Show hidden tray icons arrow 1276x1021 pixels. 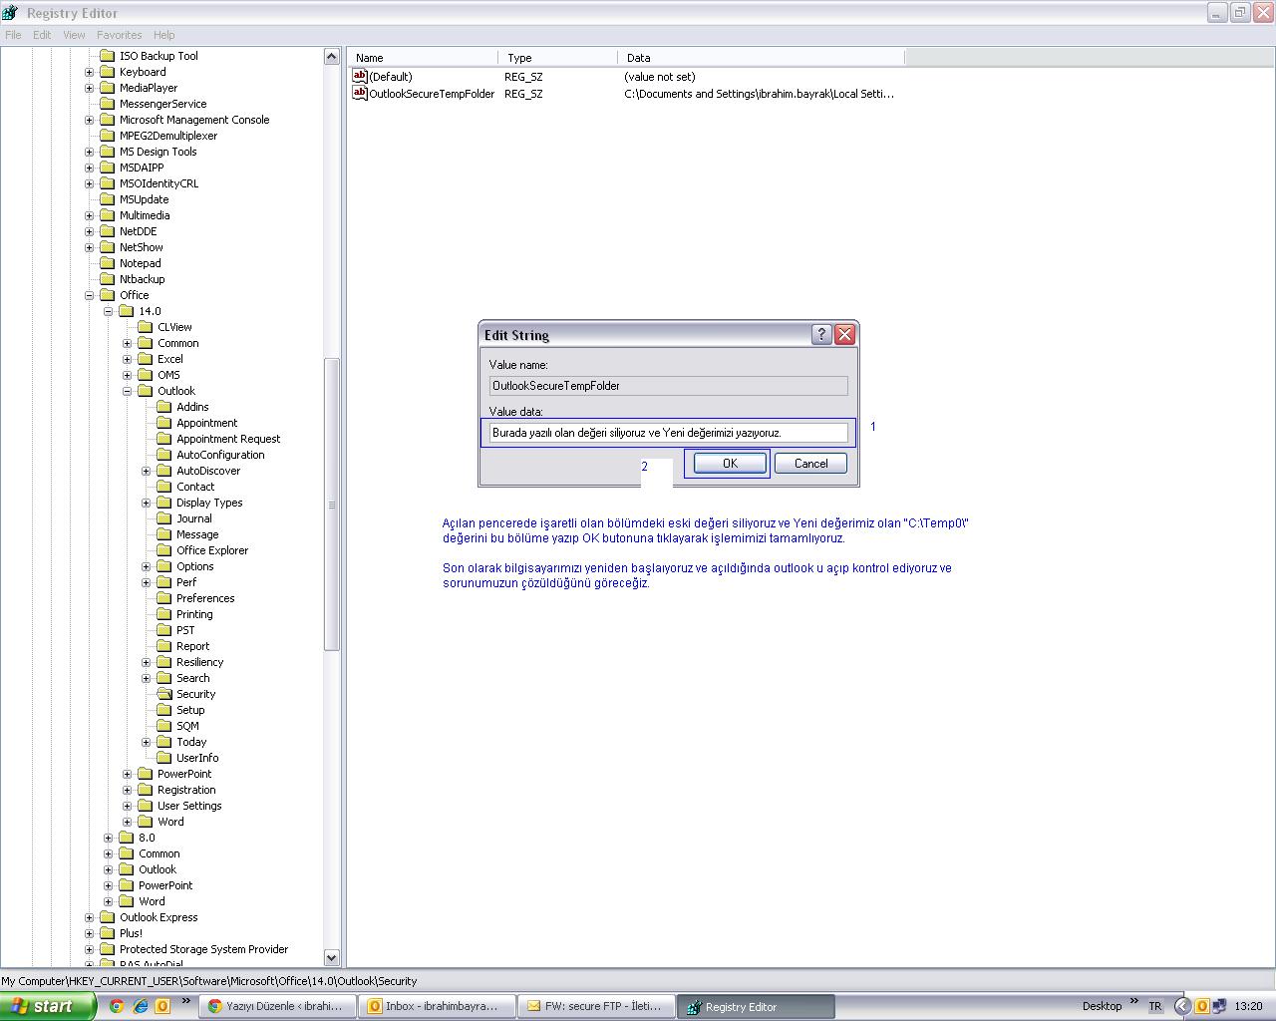tap(1181, 1006)
